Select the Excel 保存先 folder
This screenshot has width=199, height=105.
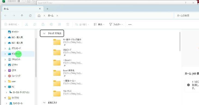tap(68, 73)
